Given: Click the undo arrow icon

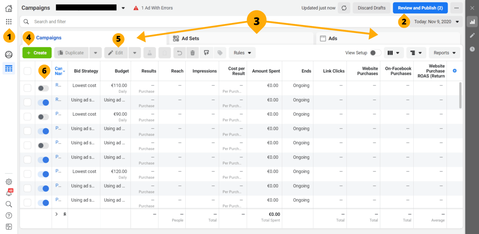Looking at the screenshot, I should coord(179,53).
